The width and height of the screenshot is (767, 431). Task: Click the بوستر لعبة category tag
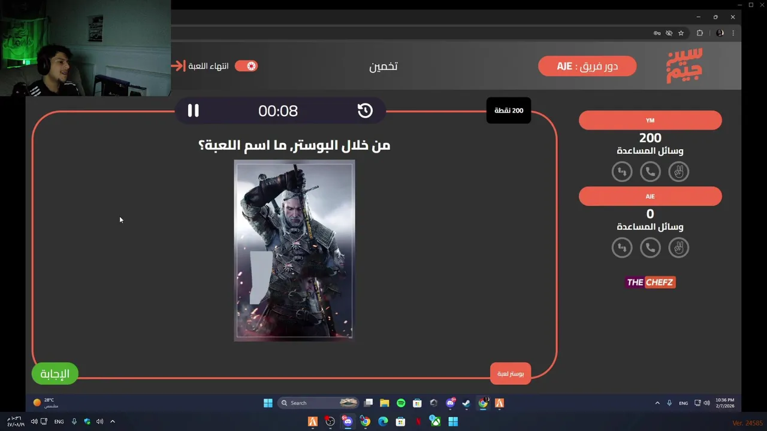point(511,374)
